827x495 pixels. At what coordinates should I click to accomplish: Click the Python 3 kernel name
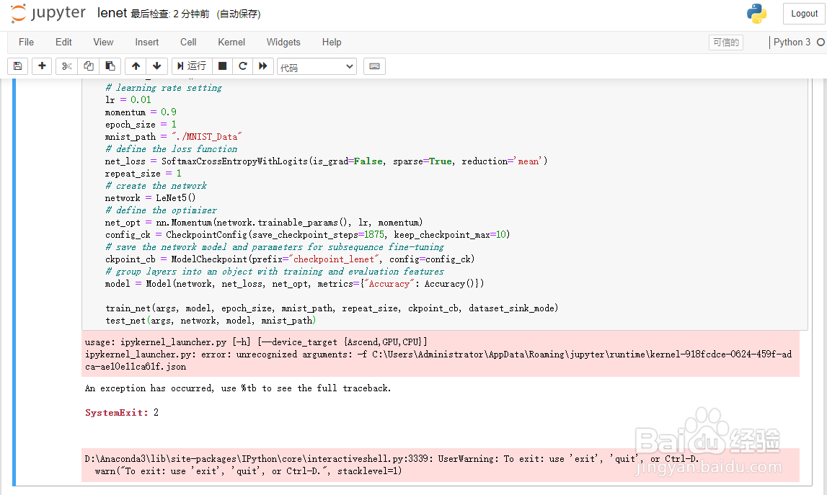click(792, 43)
